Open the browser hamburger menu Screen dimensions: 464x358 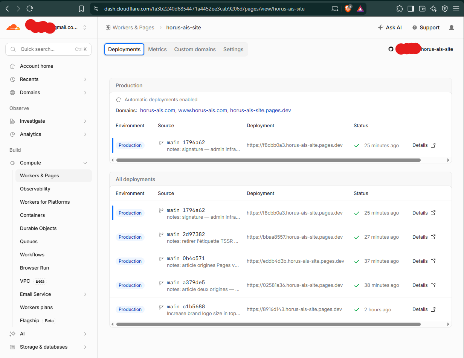[x=456, y=9]
